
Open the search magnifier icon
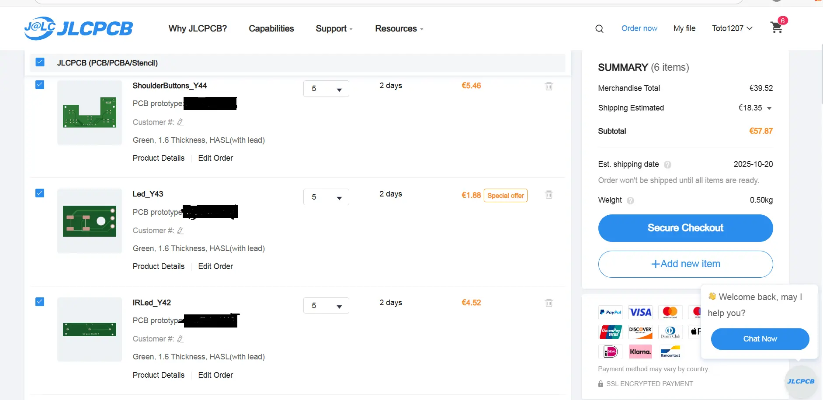point(599,29)
